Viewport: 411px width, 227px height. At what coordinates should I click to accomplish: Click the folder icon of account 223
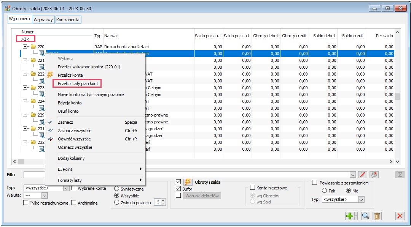pyautogui.click(x=33, y=88)
